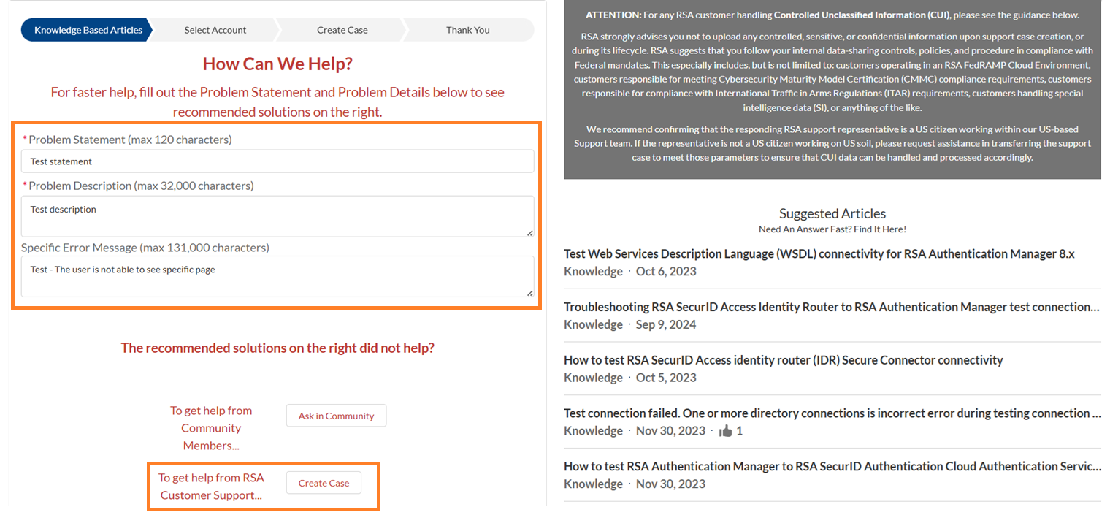1110x515 pixels.
Task: Click the bold Controlled Unclassified Information (CUI) text
Action: point(862,15)
